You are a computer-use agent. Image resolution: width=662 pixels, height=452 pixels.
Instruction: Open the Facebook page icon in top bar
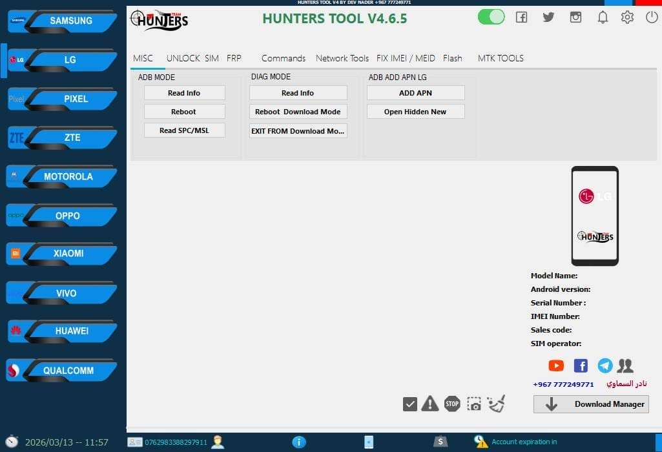(521, 17)
